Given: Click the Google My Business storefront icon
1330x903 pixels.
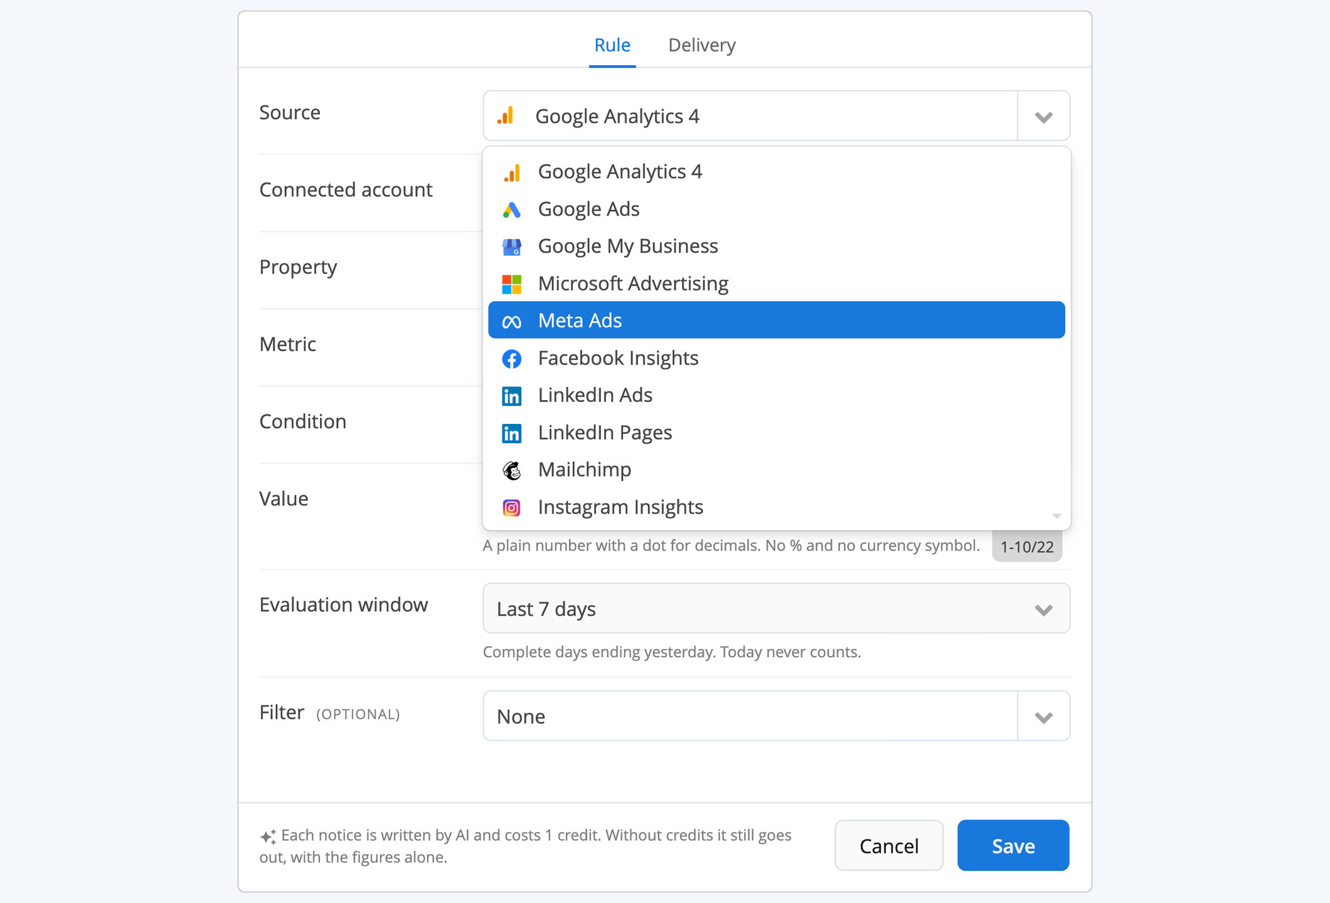Looking at the screenshot, I should point(512,247).
